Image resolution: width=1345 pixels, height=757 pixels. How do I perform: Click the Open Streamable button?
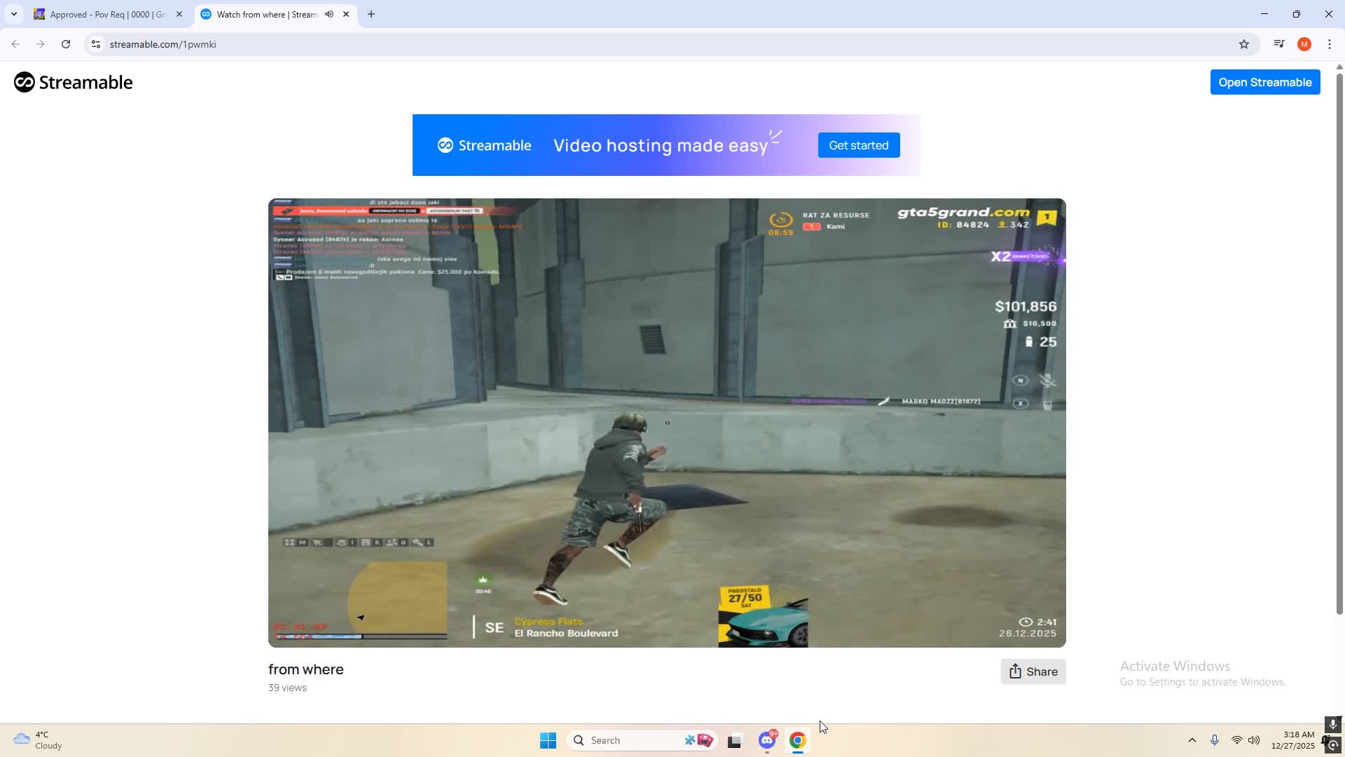click(1265, 82)
